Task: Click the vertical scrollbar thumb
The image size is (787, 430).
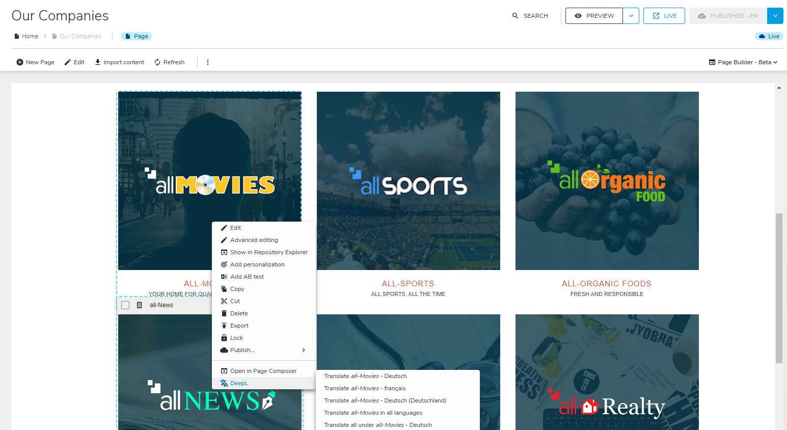Action: (779, 288)
